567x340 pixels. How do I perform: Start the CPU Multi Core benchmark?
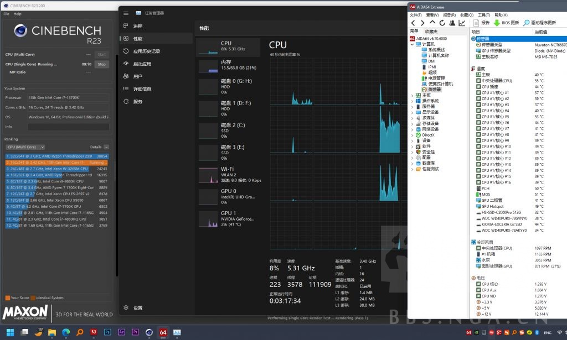coord(101,54)
